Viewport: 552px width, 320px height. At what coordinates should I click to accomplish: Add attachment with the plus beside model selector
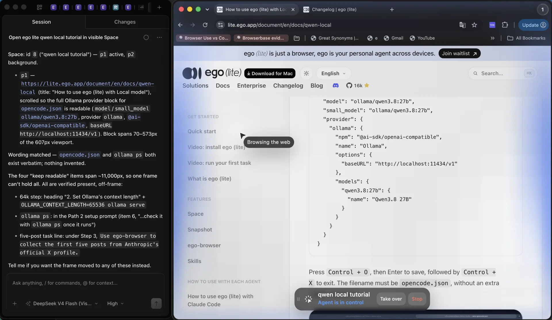(x=15, y=304)
